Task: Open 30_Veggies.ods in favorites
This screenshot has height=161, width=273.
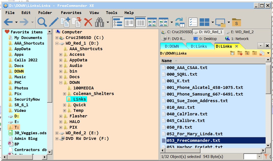Action: [x=28, y=133]
